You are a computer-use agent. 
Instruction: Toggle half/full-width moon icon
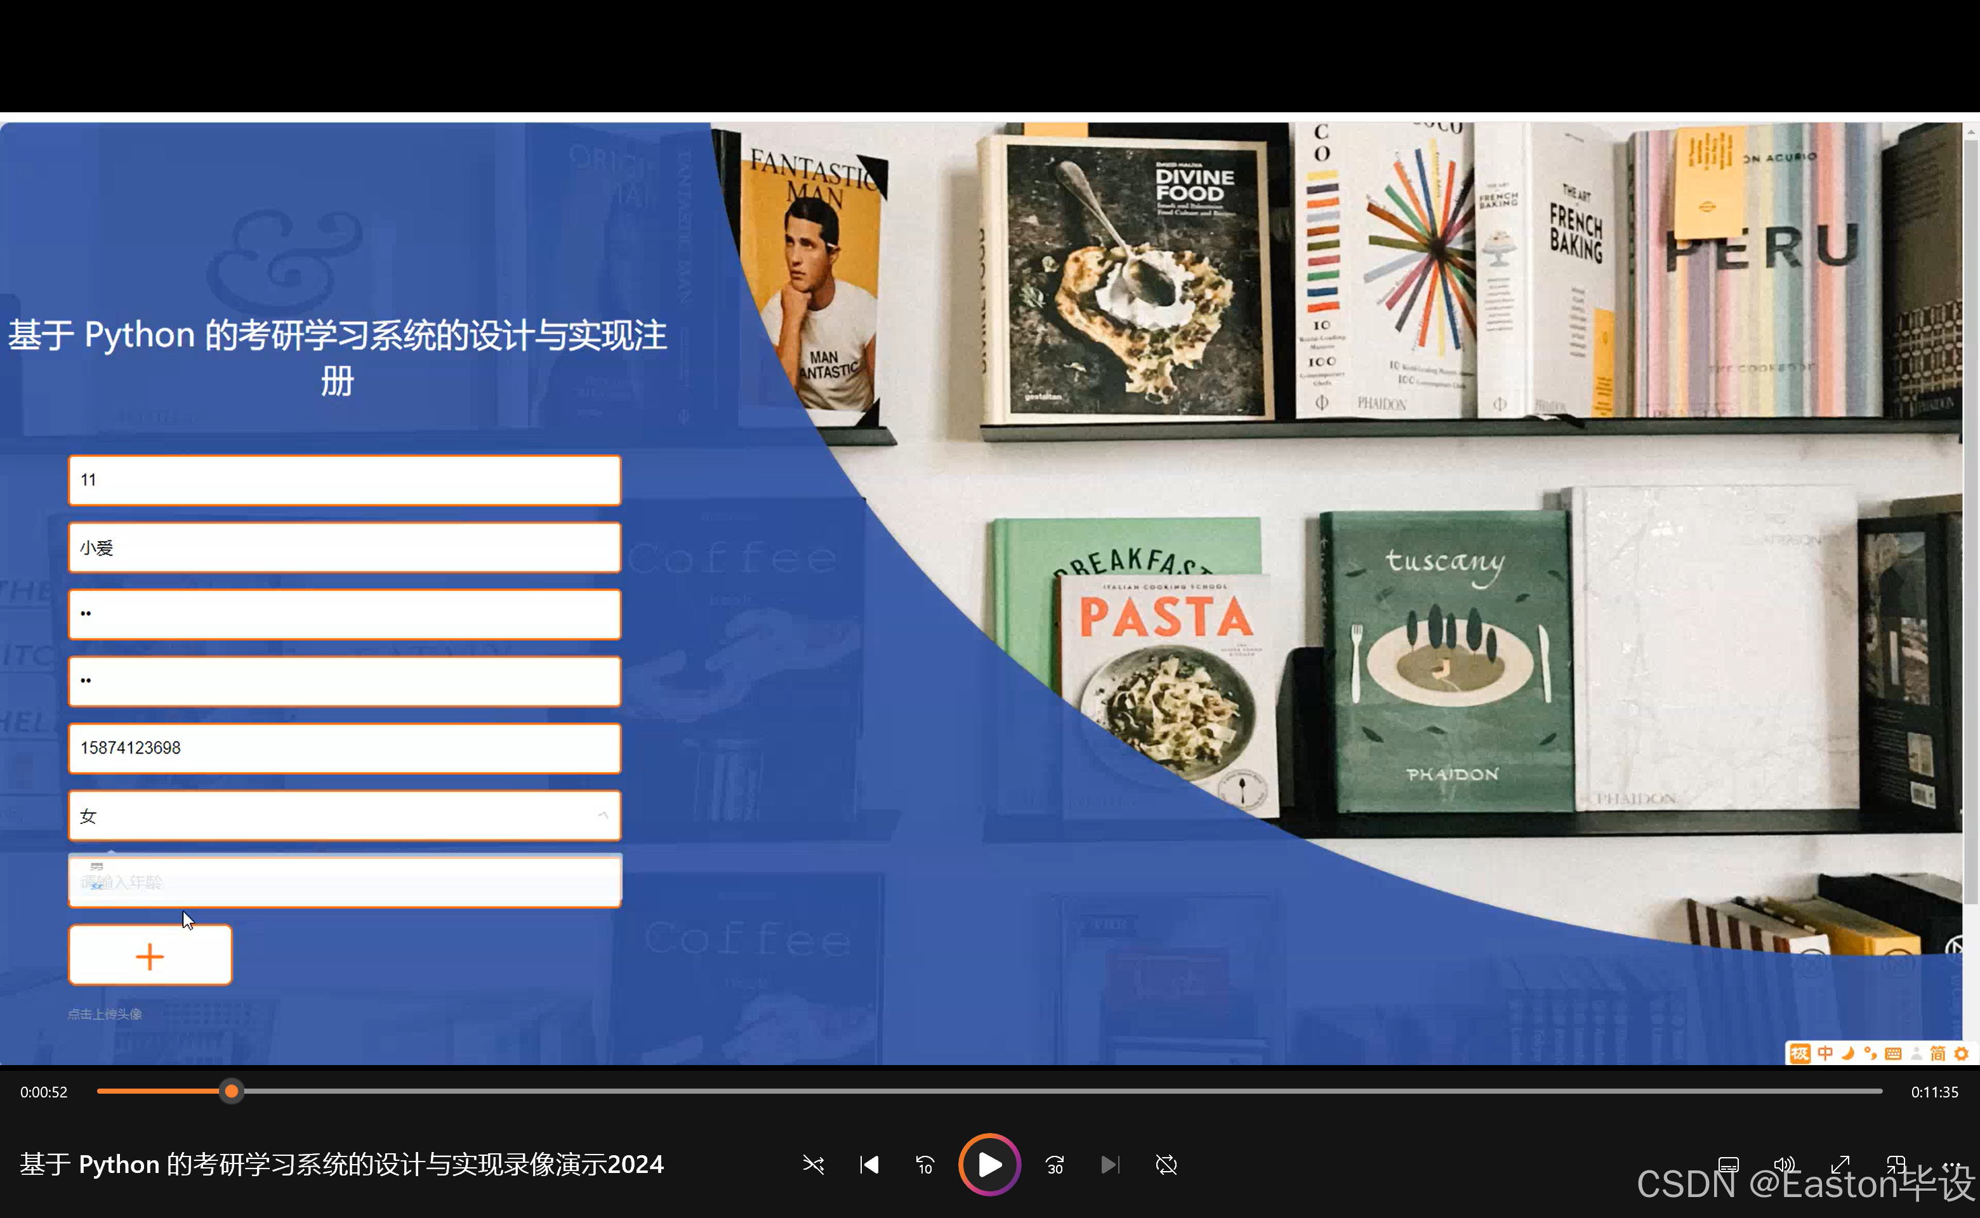point(1848,1054)
